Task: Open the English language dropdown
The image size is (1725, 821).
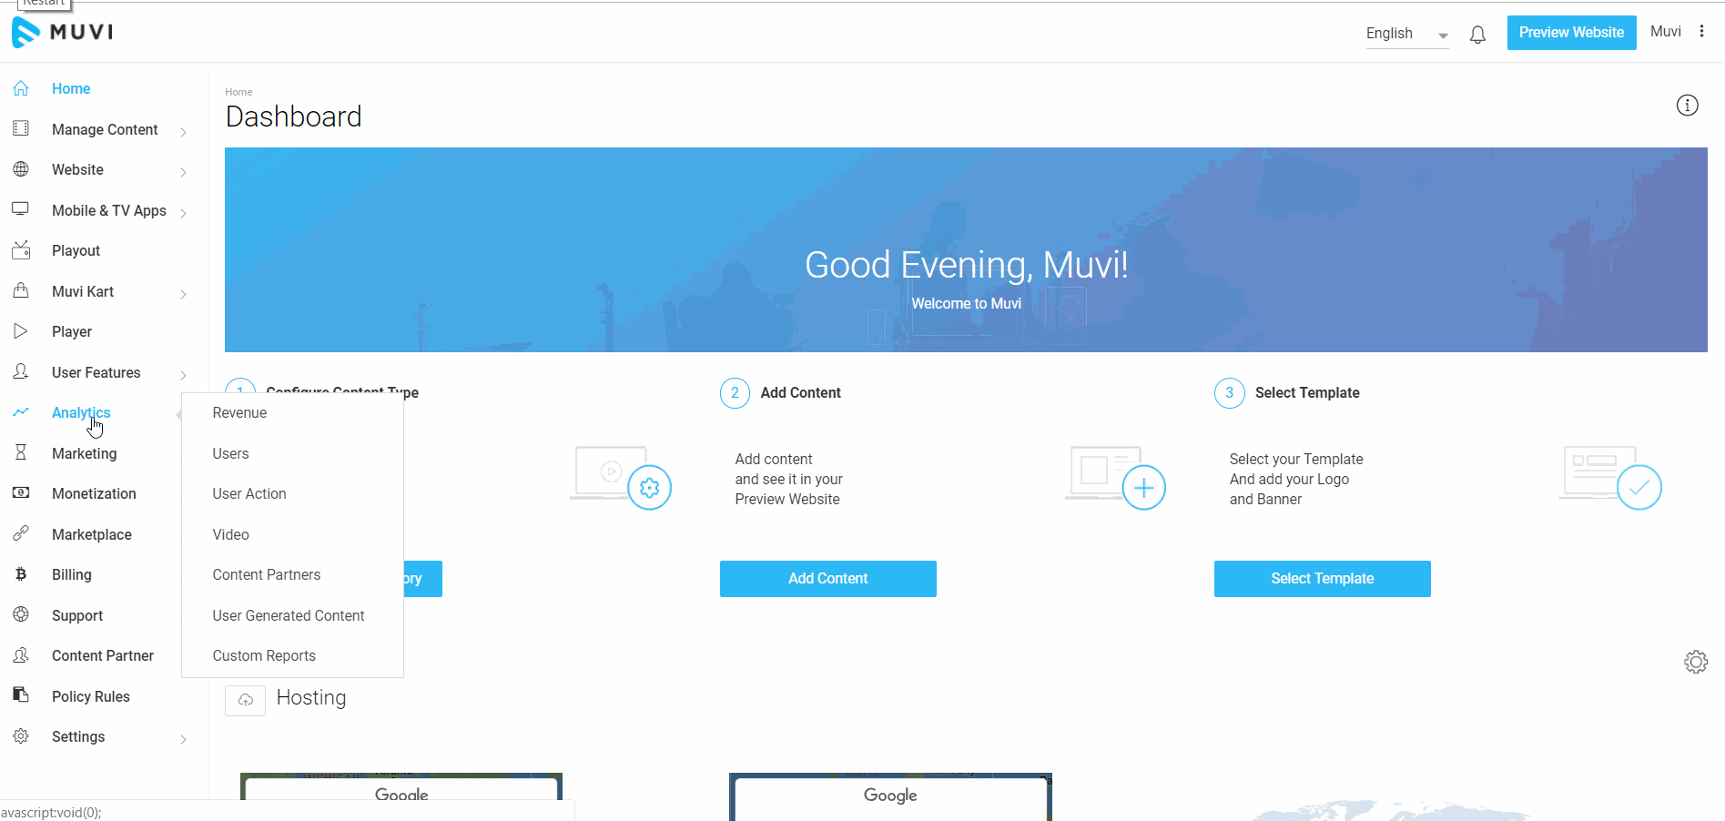Action: coord(1406,34)
